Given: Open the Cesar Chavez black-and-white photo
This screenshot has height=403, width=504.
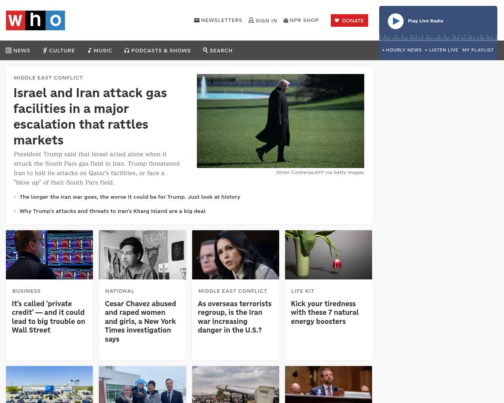Looking at the screenshot, I should pos(143,255).
